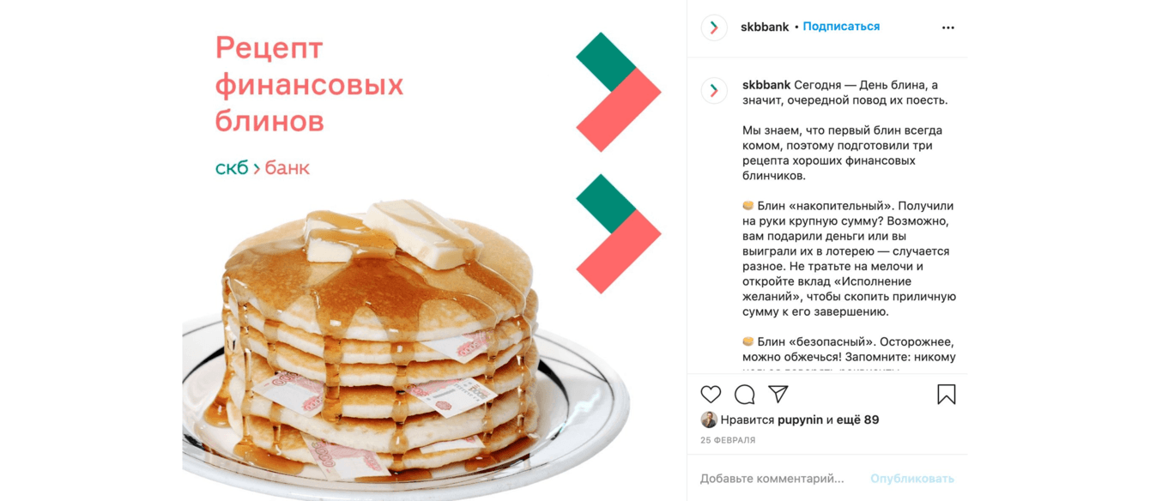The height and width of the screenshot is (501, 1150).
Task: Open pupypin's profile from the likes line
Action: pos(800,420)
